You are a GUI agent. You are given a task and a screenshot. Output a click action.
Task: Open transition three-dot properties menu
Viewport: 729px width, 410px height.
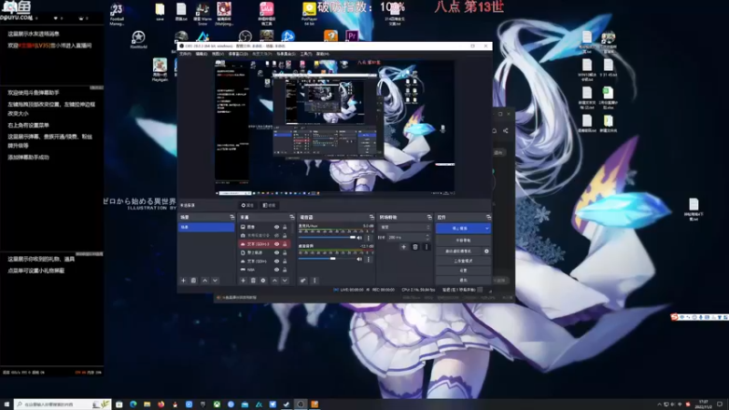(x=426, y=247)
